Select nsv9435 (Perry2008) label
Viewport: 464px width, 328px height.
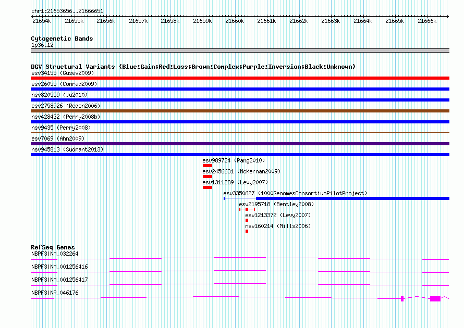[x=61, y=128]
